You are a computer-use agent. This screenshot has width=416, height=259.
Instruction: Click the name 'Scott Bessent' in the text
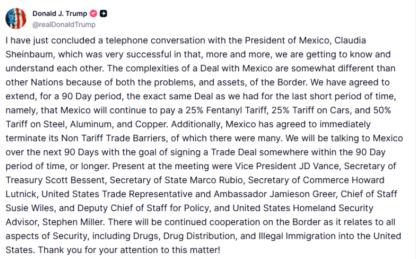pos(76,180)
